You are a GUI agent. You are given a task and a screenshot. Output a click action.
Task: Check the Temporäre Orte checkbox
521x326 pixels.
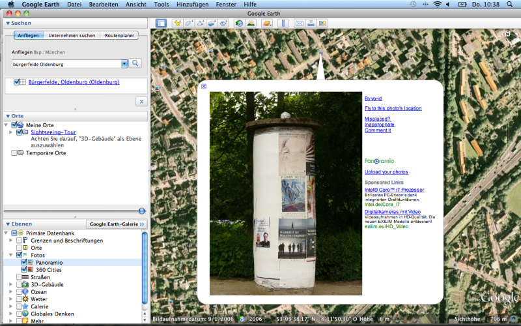(x=14, y=153)
